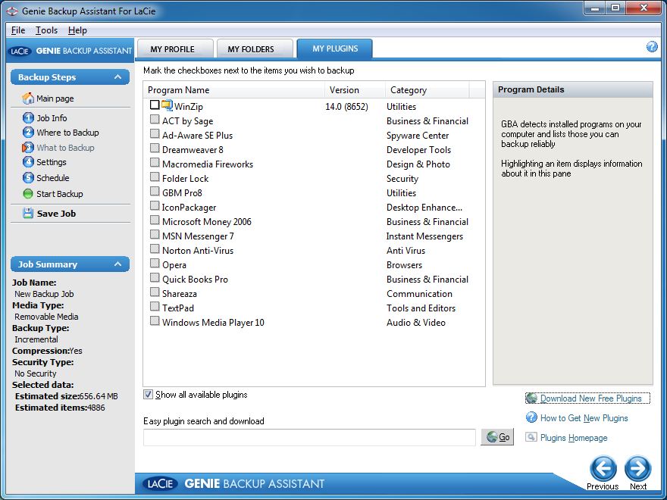
Task: Check the Norton Anti-Virus checkbox
Action: [155, 249]
